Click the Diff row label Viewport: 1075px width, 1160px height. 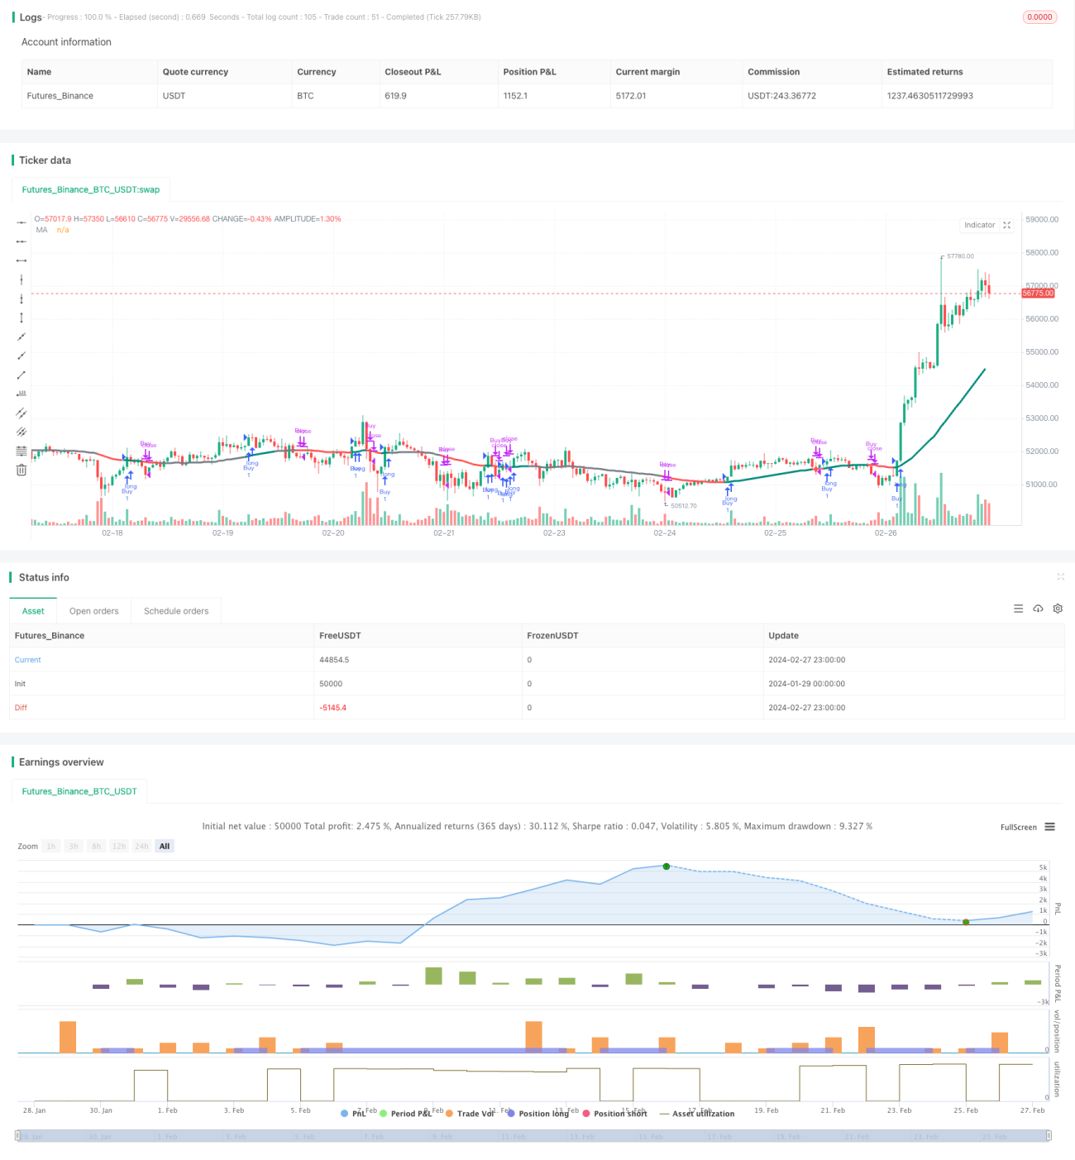point(21,708)
